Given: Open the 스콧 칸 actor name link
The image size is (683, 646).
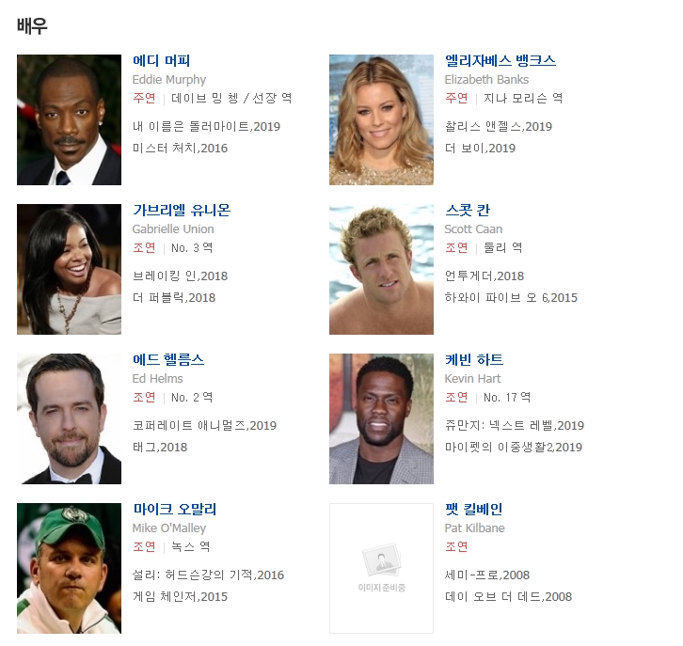Looking at the screenshot, I should click(x=468, y=211).
